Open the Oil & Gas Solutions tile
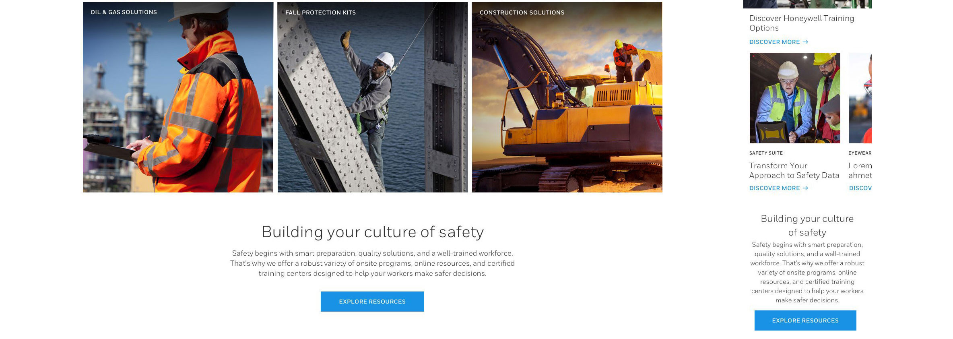Image resolution: width=953 pixels, height=339 pixels. point(178,97)
